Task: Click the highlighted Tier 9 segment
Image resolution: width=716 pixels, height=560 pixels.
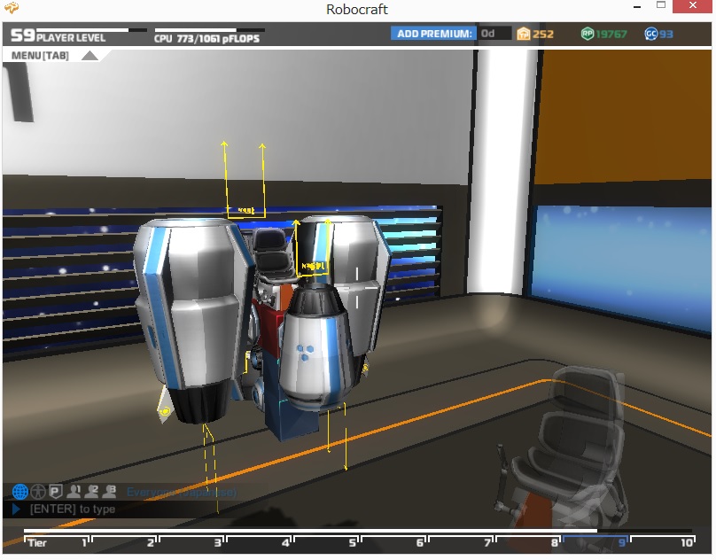Action: (595, 542)
